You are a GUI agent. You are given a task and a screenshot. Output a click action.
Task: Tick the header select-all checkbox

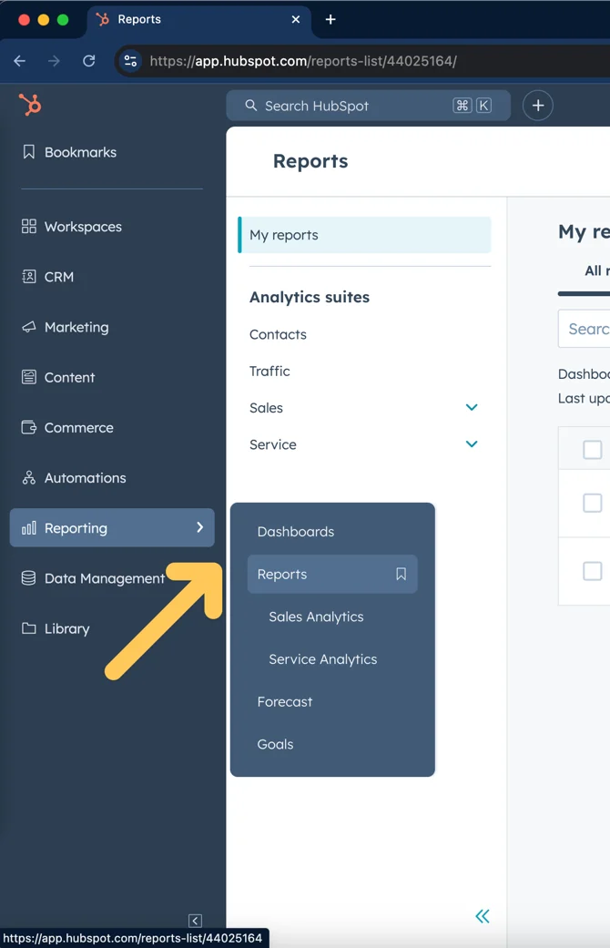point(593,449)
